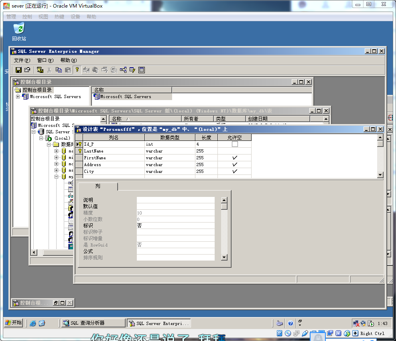Open the 窗口(W) menu
This screenshot has width=396, height=341.
[x=45, y=60]
